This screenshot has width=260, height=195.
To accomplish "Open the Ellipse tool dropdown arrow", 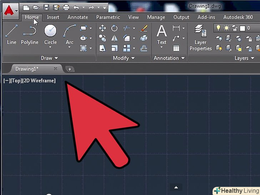I will [91, 38].
